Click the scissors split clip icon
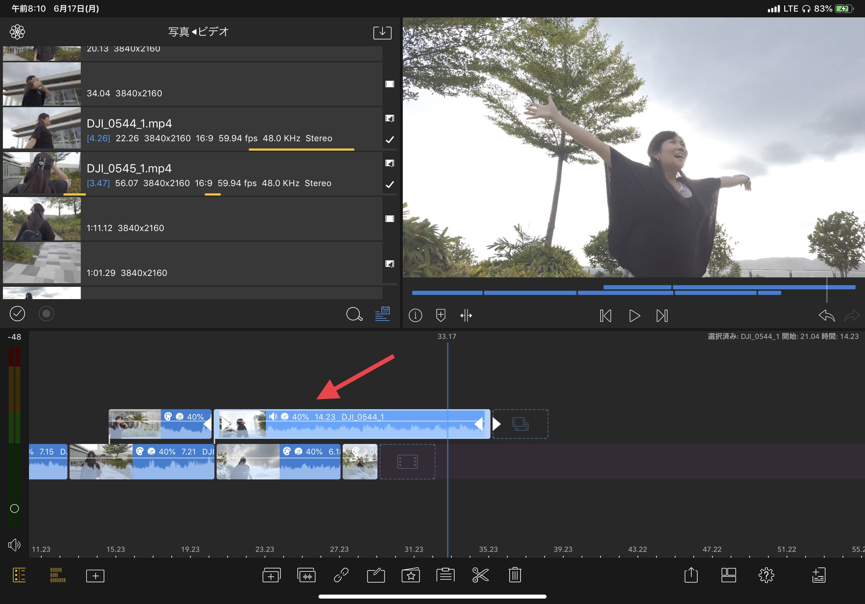This screenshot has width=865, height=604. 480,575
